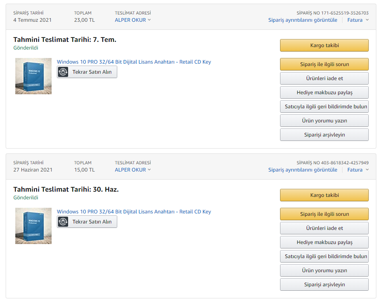This screenshot has width=382, height=302.
Task: Open Windows 10 PRO thumbnail in second order
Action: (x=33, y=226)
